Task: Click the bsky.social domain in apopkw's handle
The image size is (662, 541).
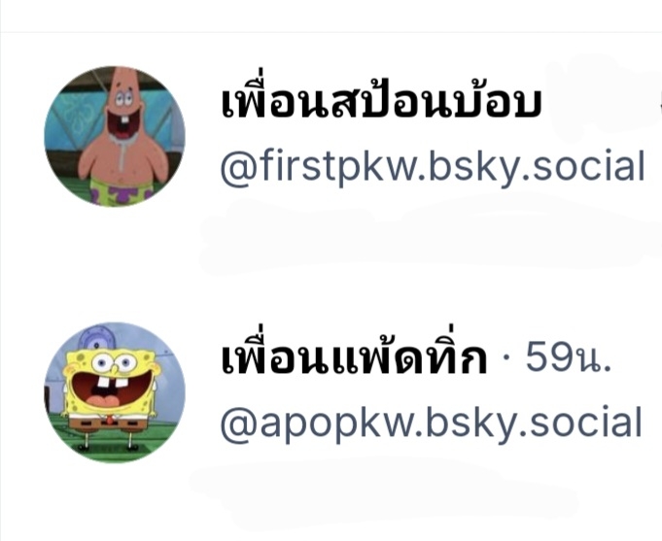Action: 535,423
